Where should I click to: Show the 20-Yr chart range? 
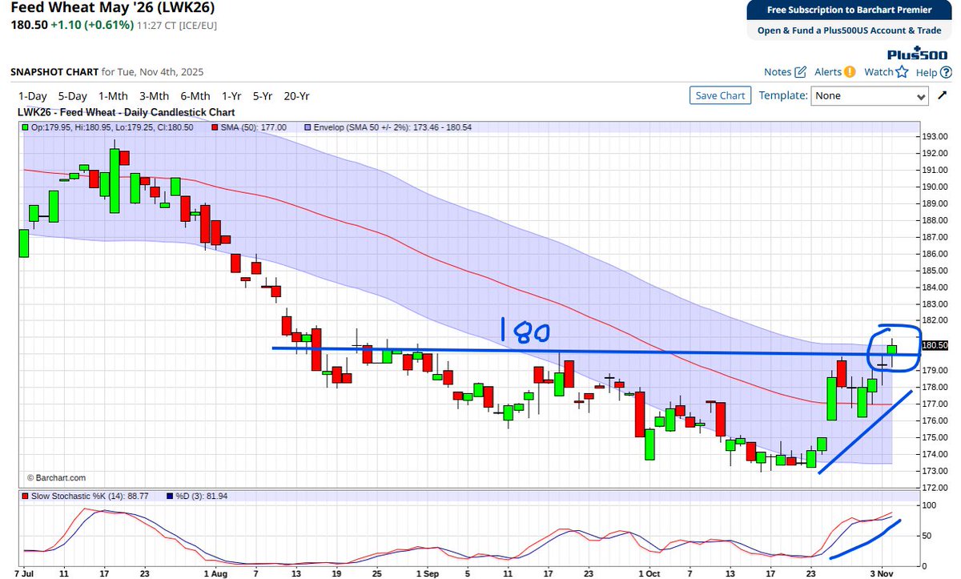click(296, 95)
